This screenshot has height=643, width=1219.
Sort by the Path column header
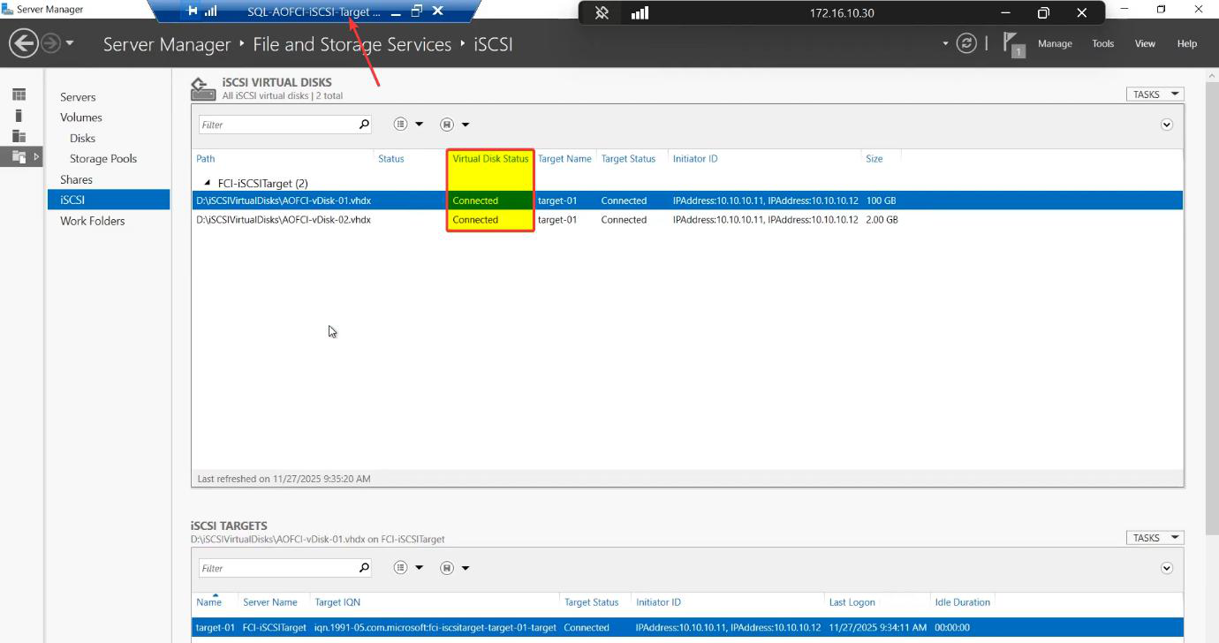[x=206, y=159]
